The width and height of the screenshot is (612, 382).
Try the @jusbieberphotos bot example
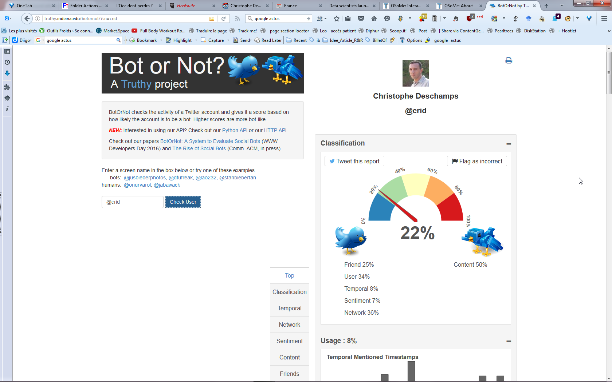click(145, 178)
